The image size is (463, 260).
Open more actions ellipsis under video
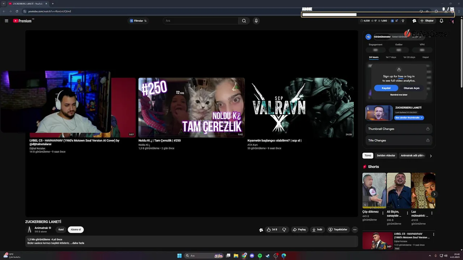[354, 230]
